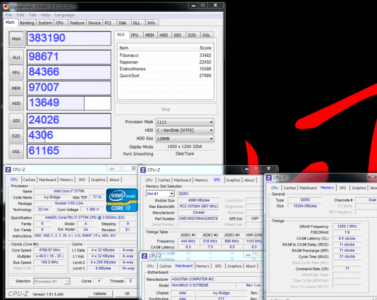Expand the HDD Size 128MB dropdown

click(185, 139)
